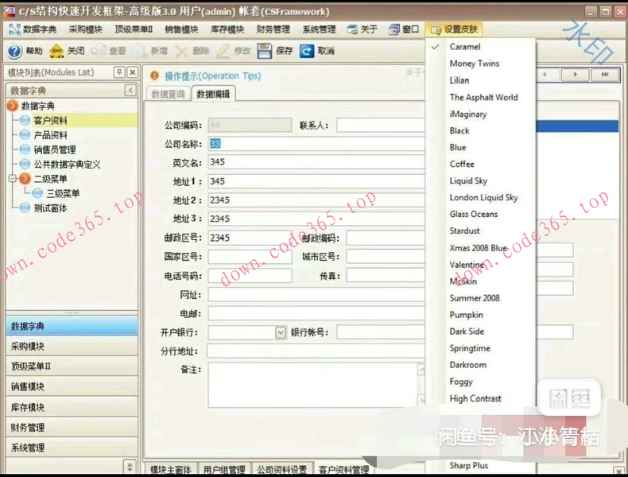The image size is (628, 477).
Task: Switch to the 公司资料设置 bottom tab
Action: coord(282,469)
